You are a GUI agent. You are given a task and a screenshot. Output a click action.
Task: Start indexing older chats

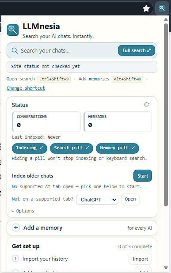[143, 176]
